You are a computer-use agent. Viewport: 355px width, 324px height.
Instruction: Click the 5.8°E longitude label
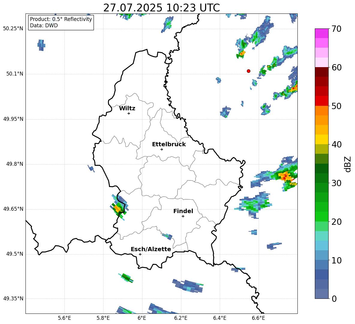pyautogui.click(x=103, y=318)
